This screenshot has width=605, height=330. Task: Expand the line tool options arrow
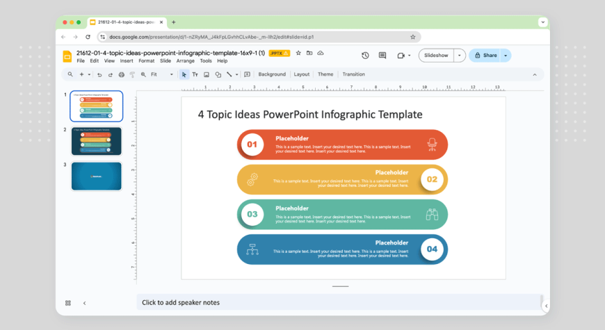click(236, 74)
